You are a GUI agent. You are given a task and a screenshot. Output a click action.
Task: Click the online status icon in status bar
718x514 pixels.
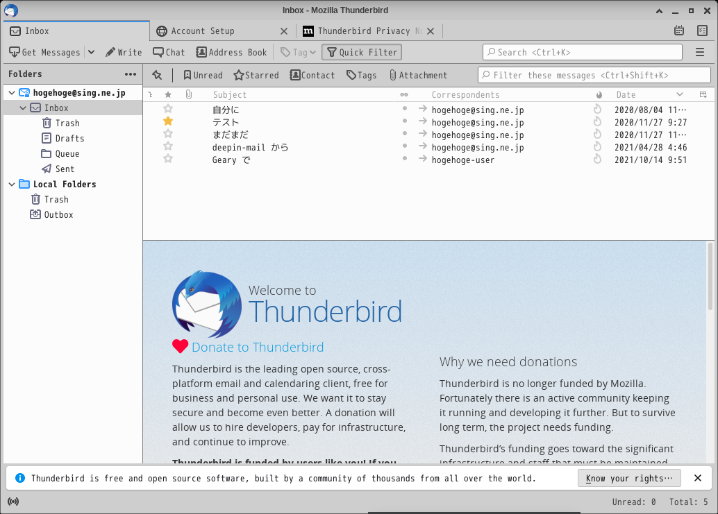click(x=13, y=502)
